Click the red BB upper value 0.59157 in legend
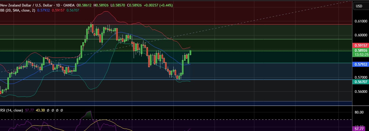369x131 pixels. click(x=58, y=10)
